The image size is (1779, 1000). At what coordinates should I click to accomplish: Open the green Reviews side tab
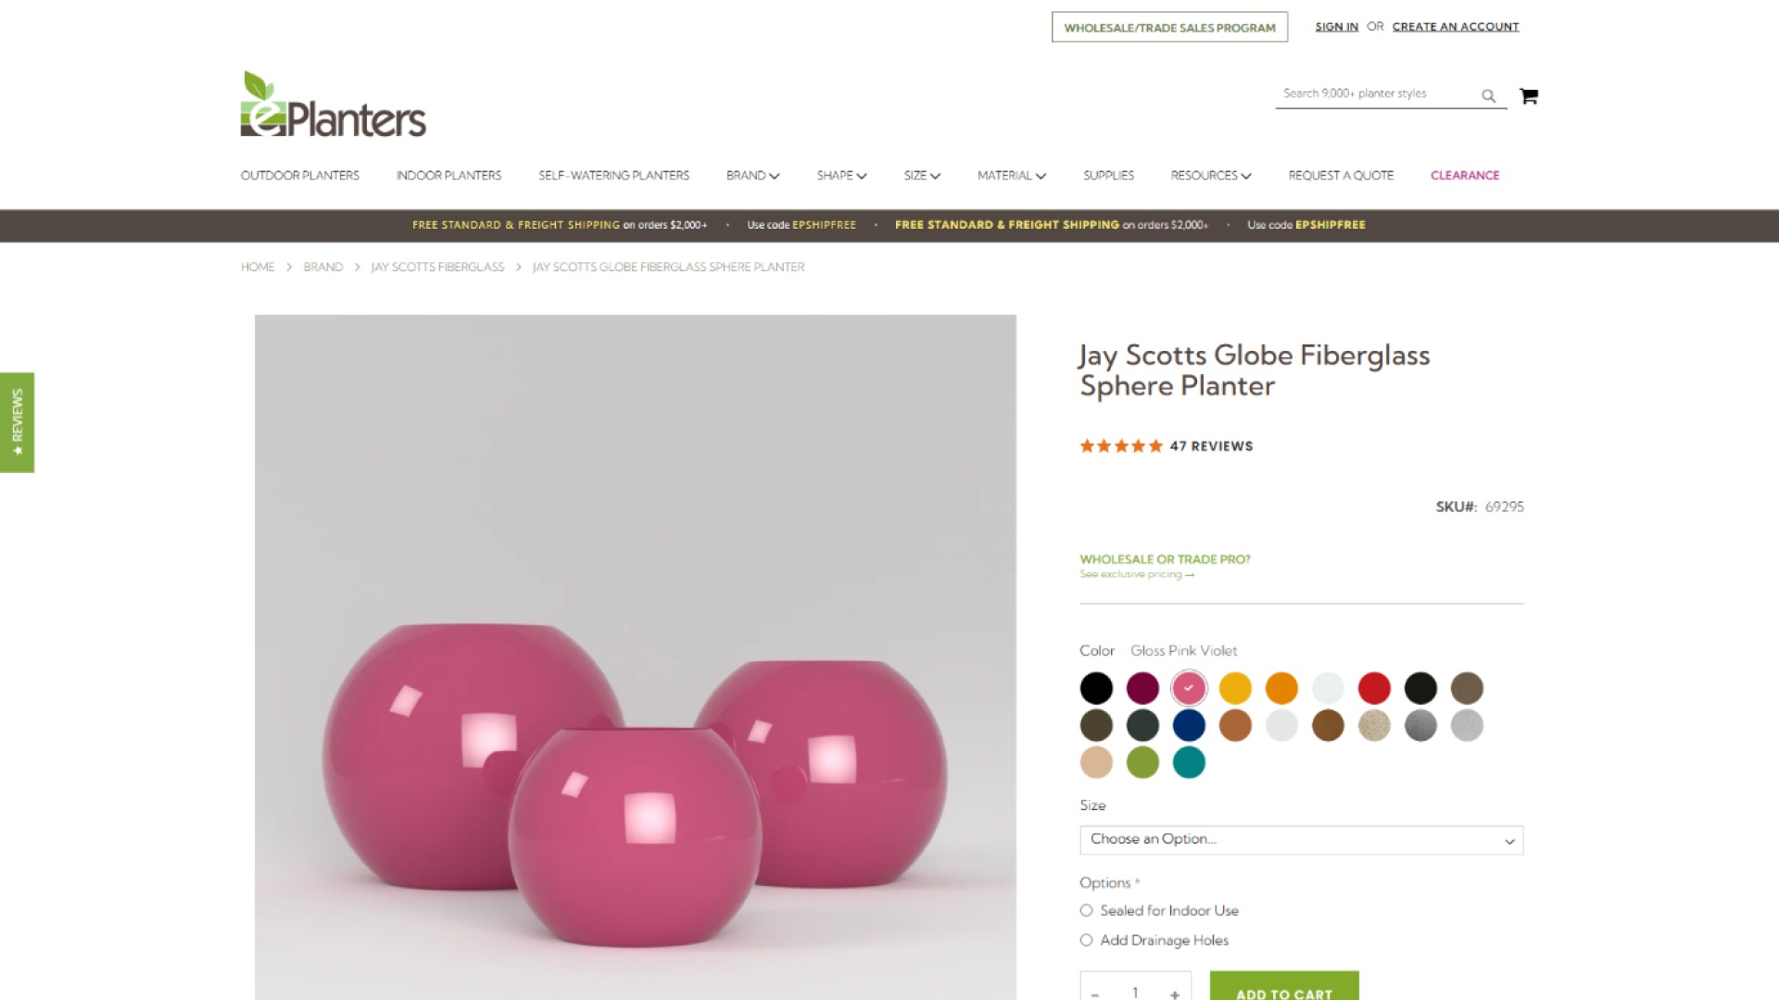pyautogui.click(x=17, y=422)
